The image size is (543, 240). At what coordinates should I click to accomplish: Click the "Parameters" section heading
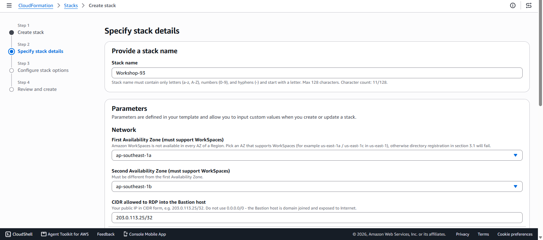point(129,108)
